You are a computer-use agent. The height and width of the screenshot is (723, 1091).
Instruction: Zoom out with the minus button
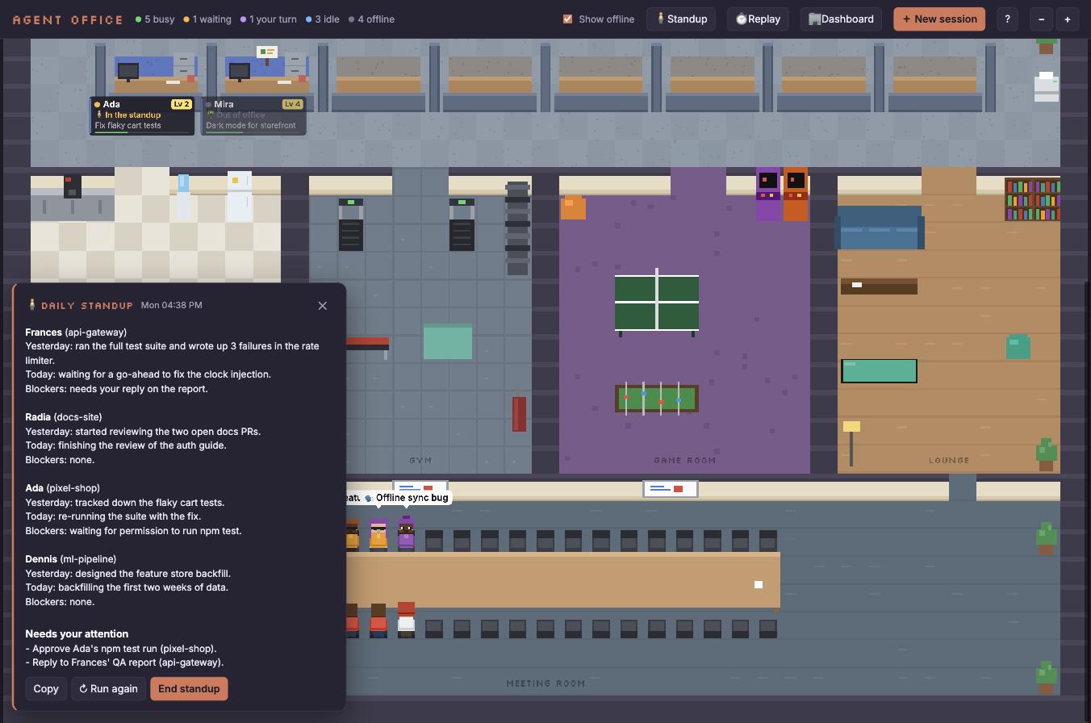[x=1042, y=19]
